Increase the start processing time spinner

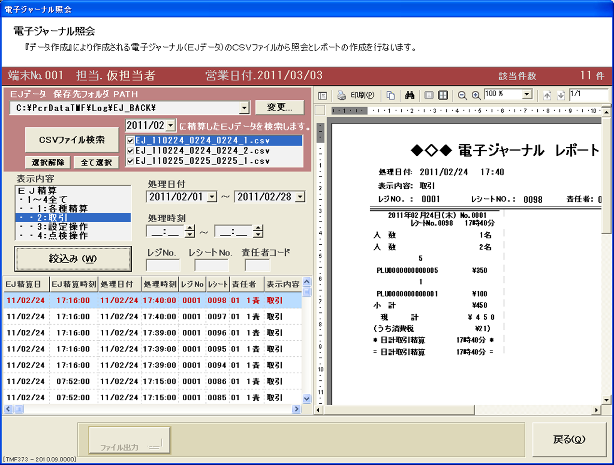pyautogui.click(x=190, y=228)
